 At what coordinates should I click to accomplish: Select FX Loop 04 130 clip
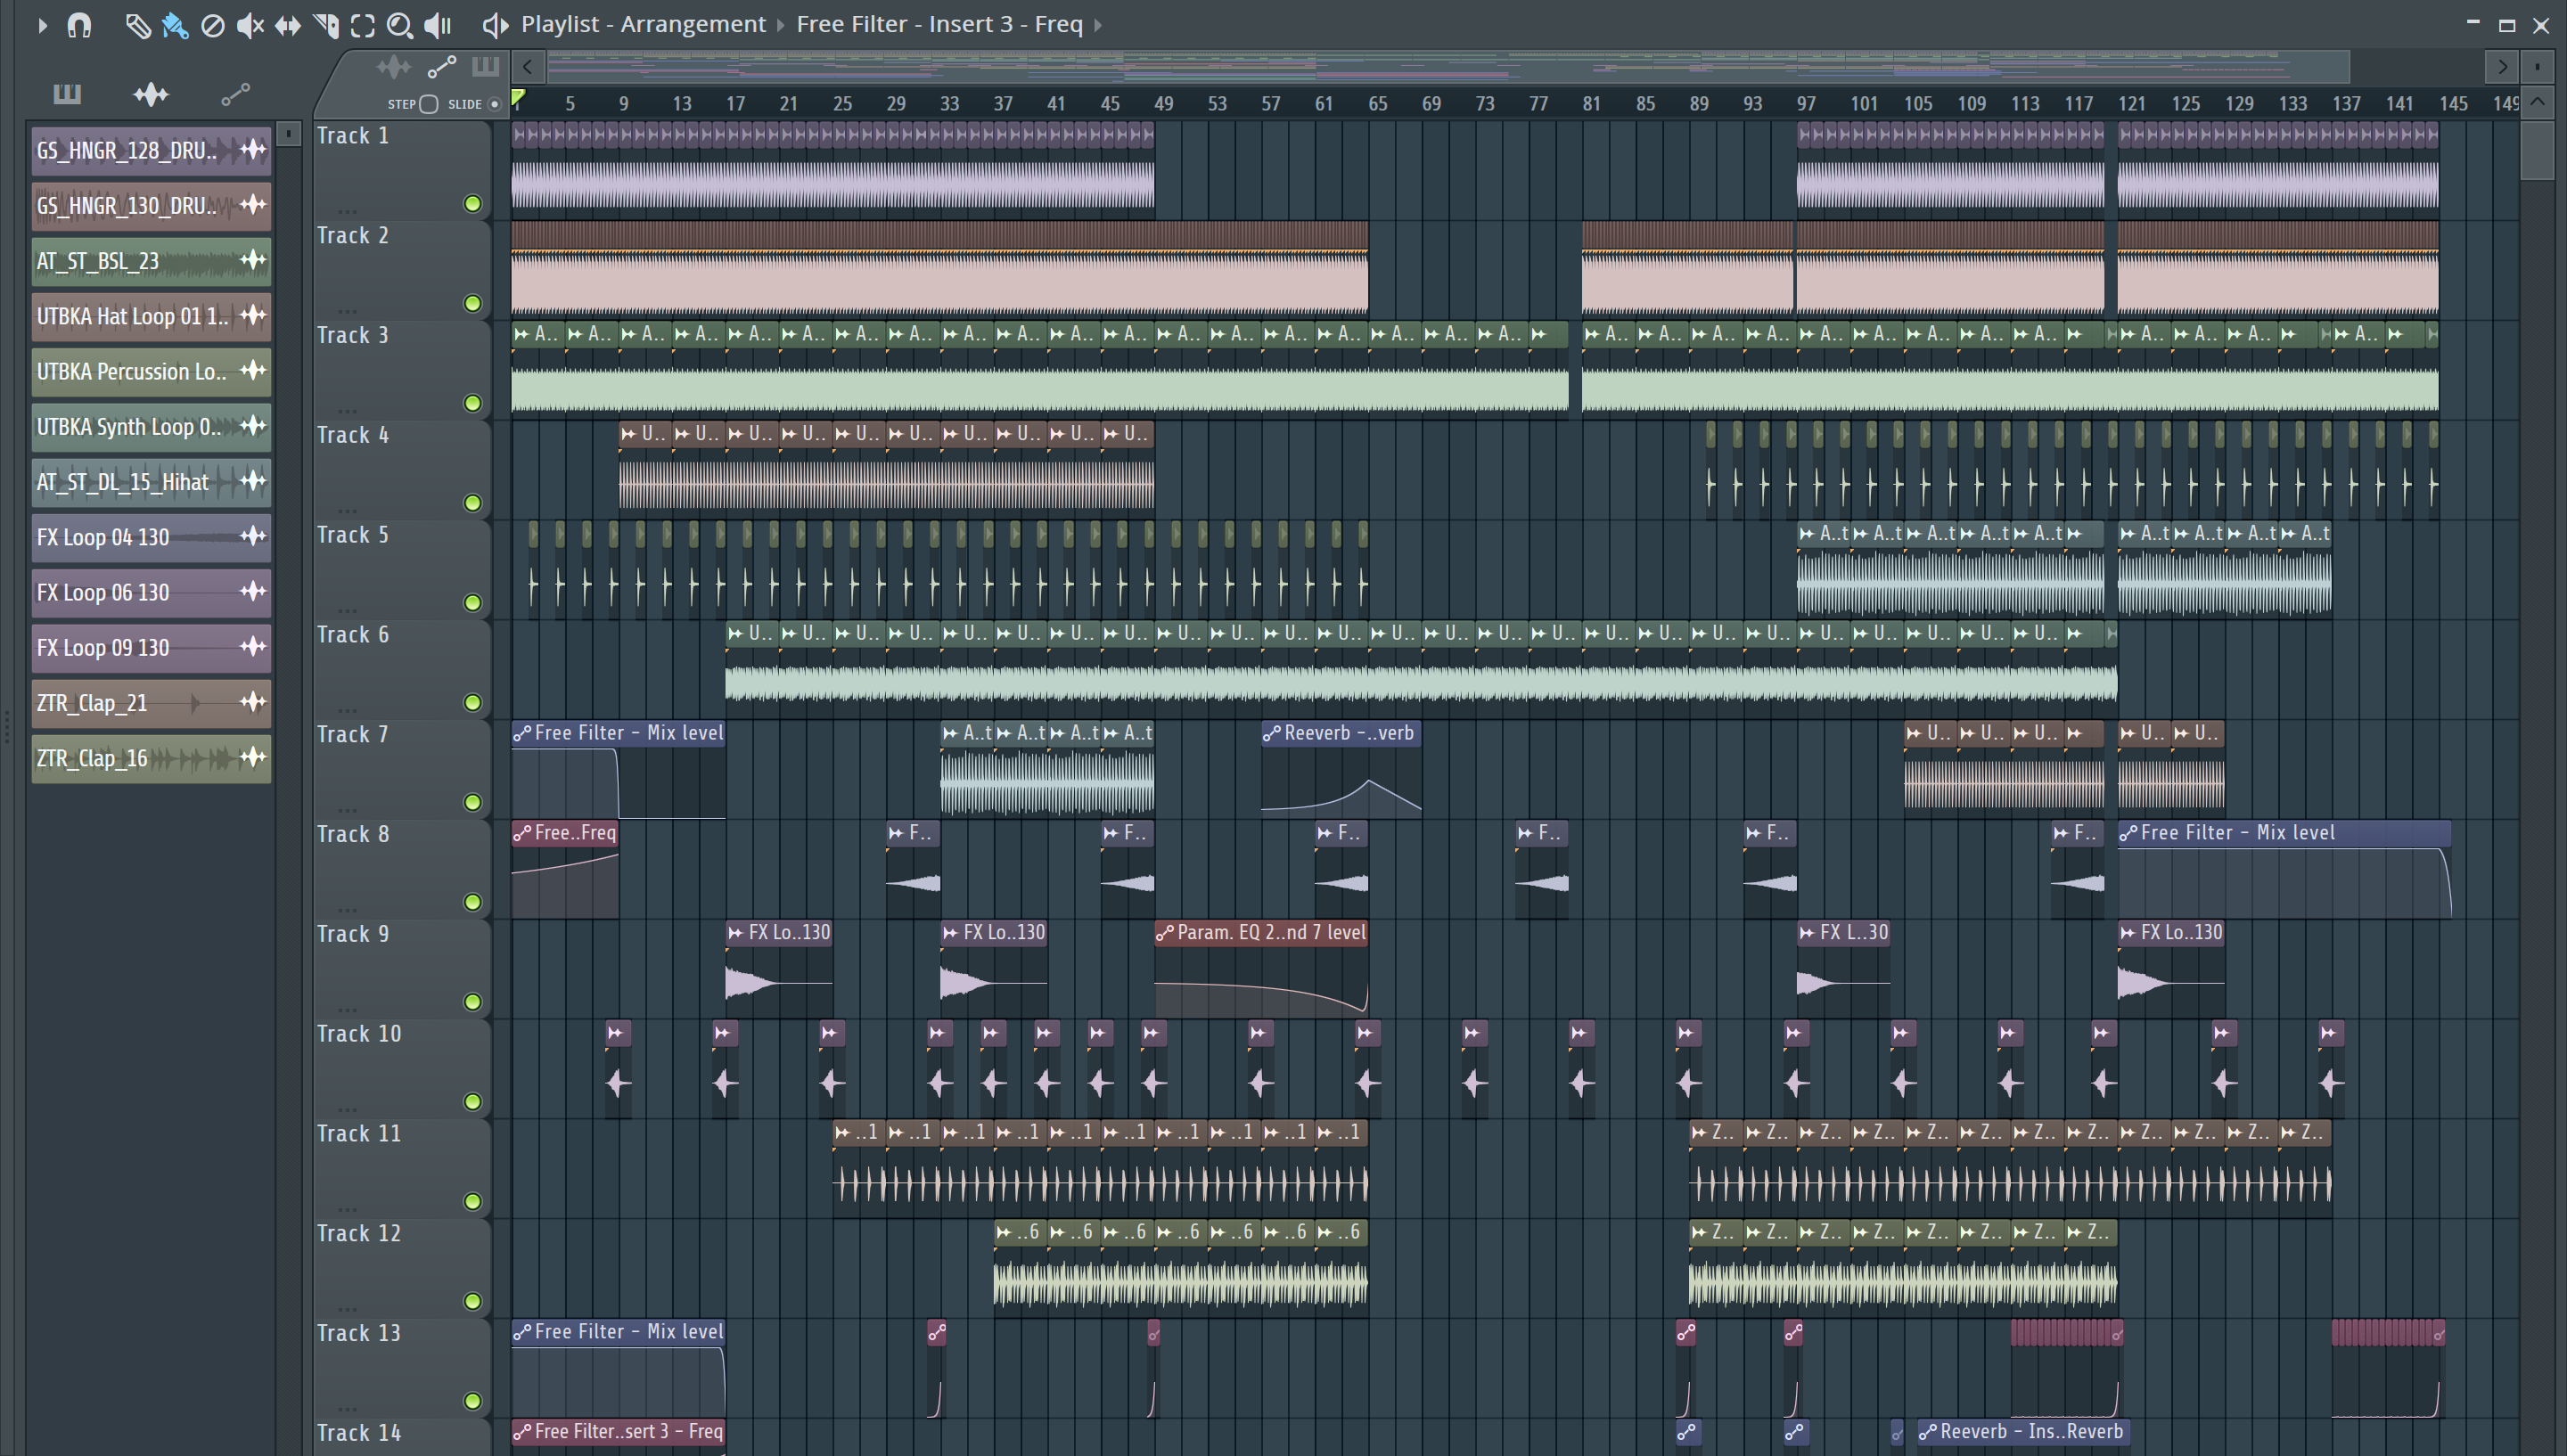click(151, 537)
